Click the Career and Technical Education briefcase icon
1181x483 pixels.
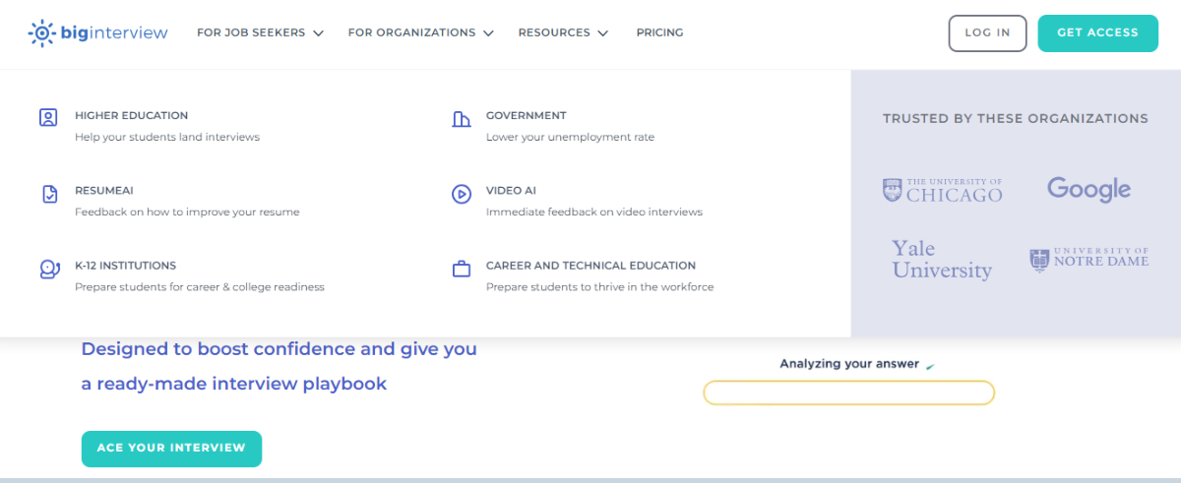(461, 269)
